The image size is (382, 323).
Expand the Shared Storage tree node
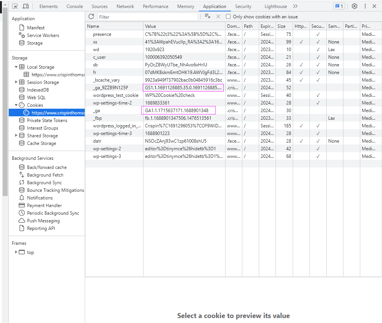pyautogui.click(x=16, y=135)
